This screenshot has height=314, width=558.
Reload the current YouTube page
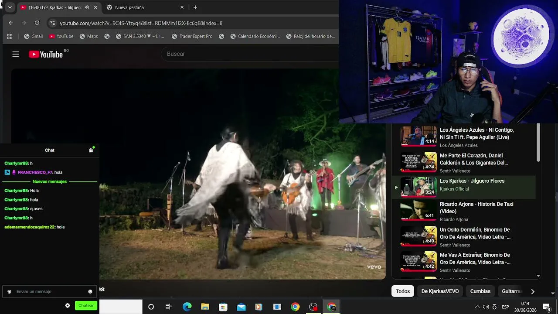[x=37, y=23]
